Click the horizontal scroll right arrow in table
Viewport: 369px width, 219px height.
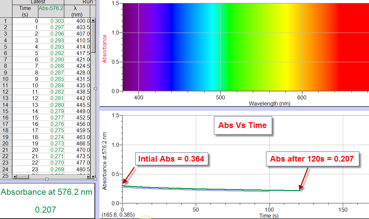tap(88, 177)
